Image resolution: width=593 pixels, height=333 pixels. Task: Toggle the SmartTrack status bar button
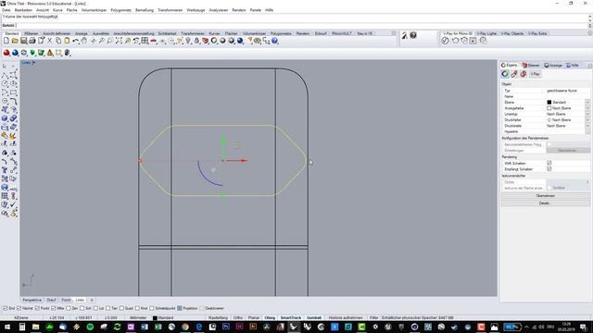click(290, 318)
